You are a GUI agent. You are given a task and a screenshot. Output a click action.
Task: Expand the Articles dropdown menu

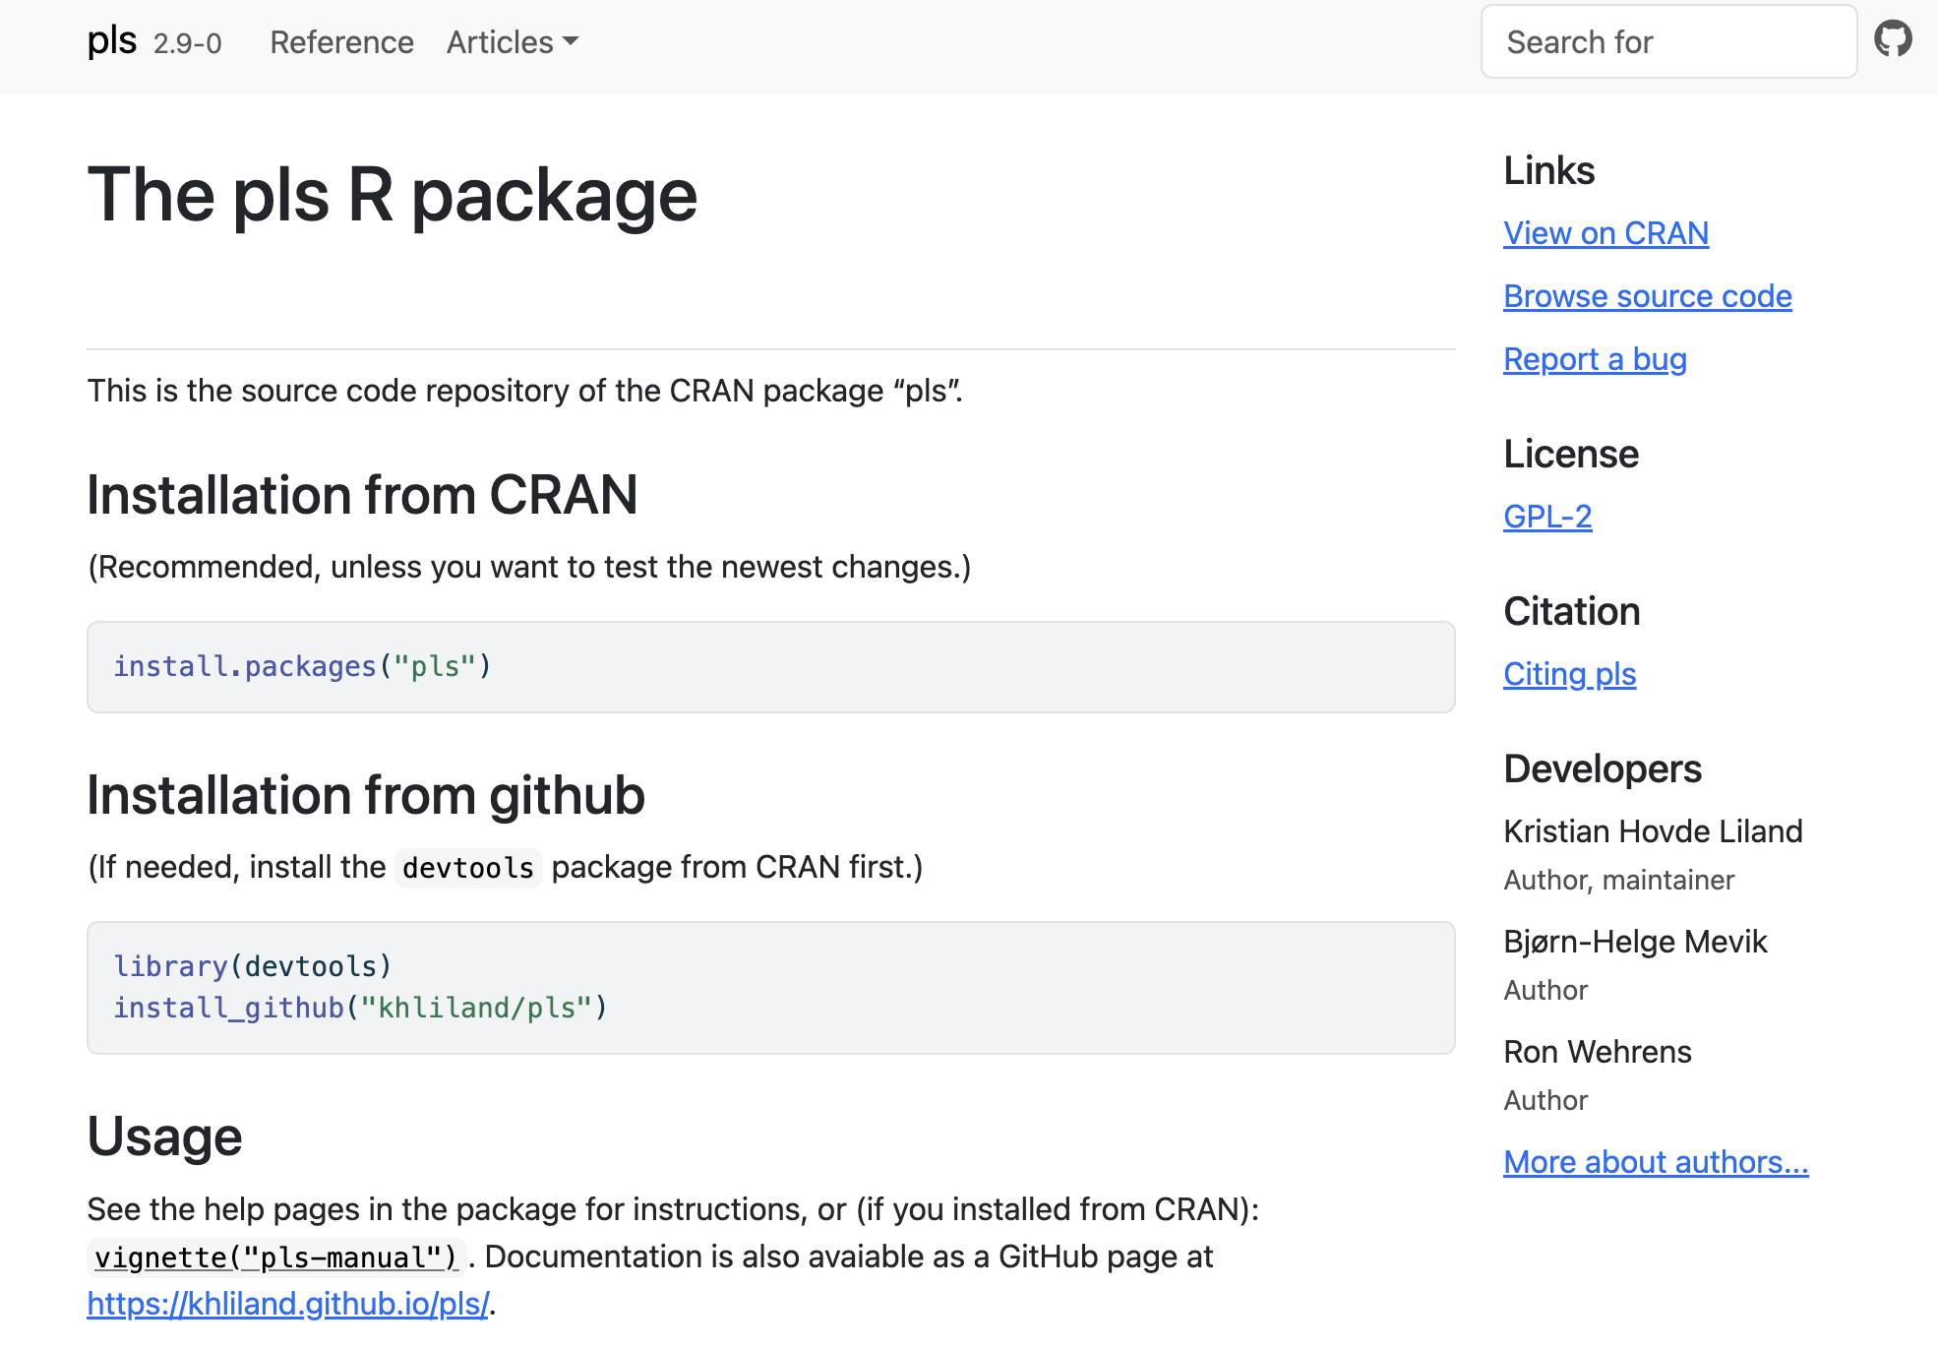[513, 42]
